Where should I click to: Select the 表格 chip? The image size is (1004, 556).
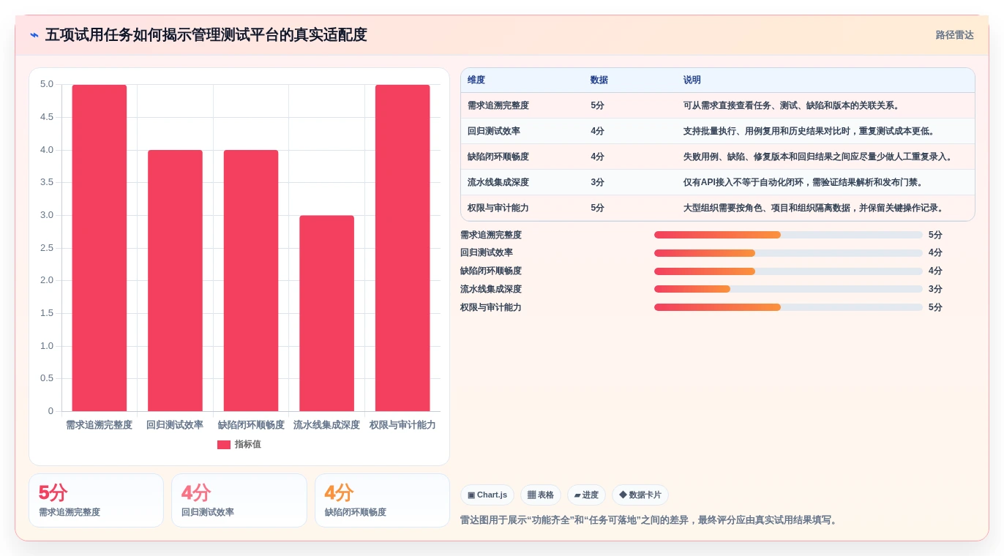[541, 495]
